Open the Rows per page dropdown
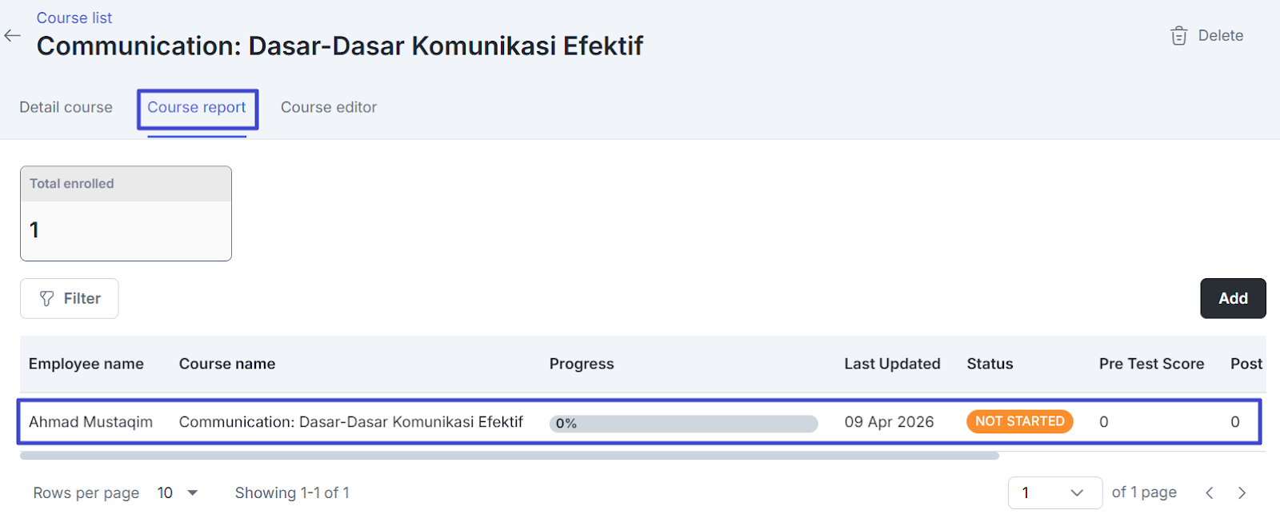 click(178, 492)
